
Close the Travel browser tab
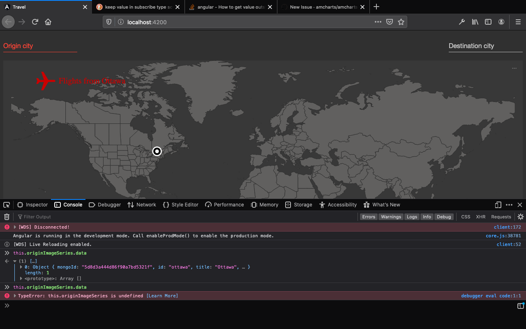pos(85,7)
